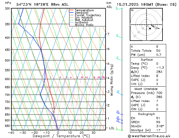Image resolution: width=179 pixels, height=138 pixels.
Task: Click the 4 km altitude label
Action: (108, 78)
